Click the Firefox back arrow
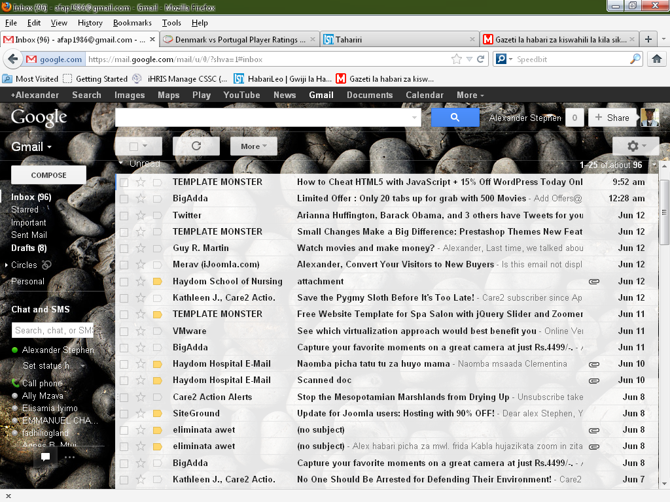Viewport: 670px width, 502px height. pyautogui.click(x=13, y=59)
